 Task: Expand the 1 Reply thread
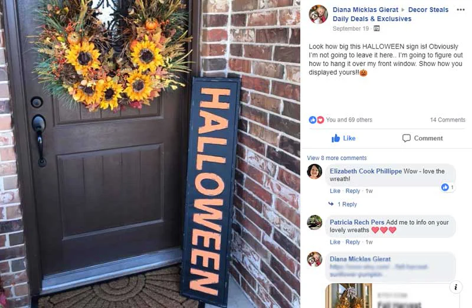(x=347, y=204)
